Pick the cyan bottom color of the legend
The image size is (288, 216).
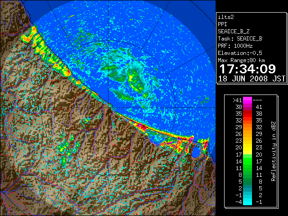247,202
